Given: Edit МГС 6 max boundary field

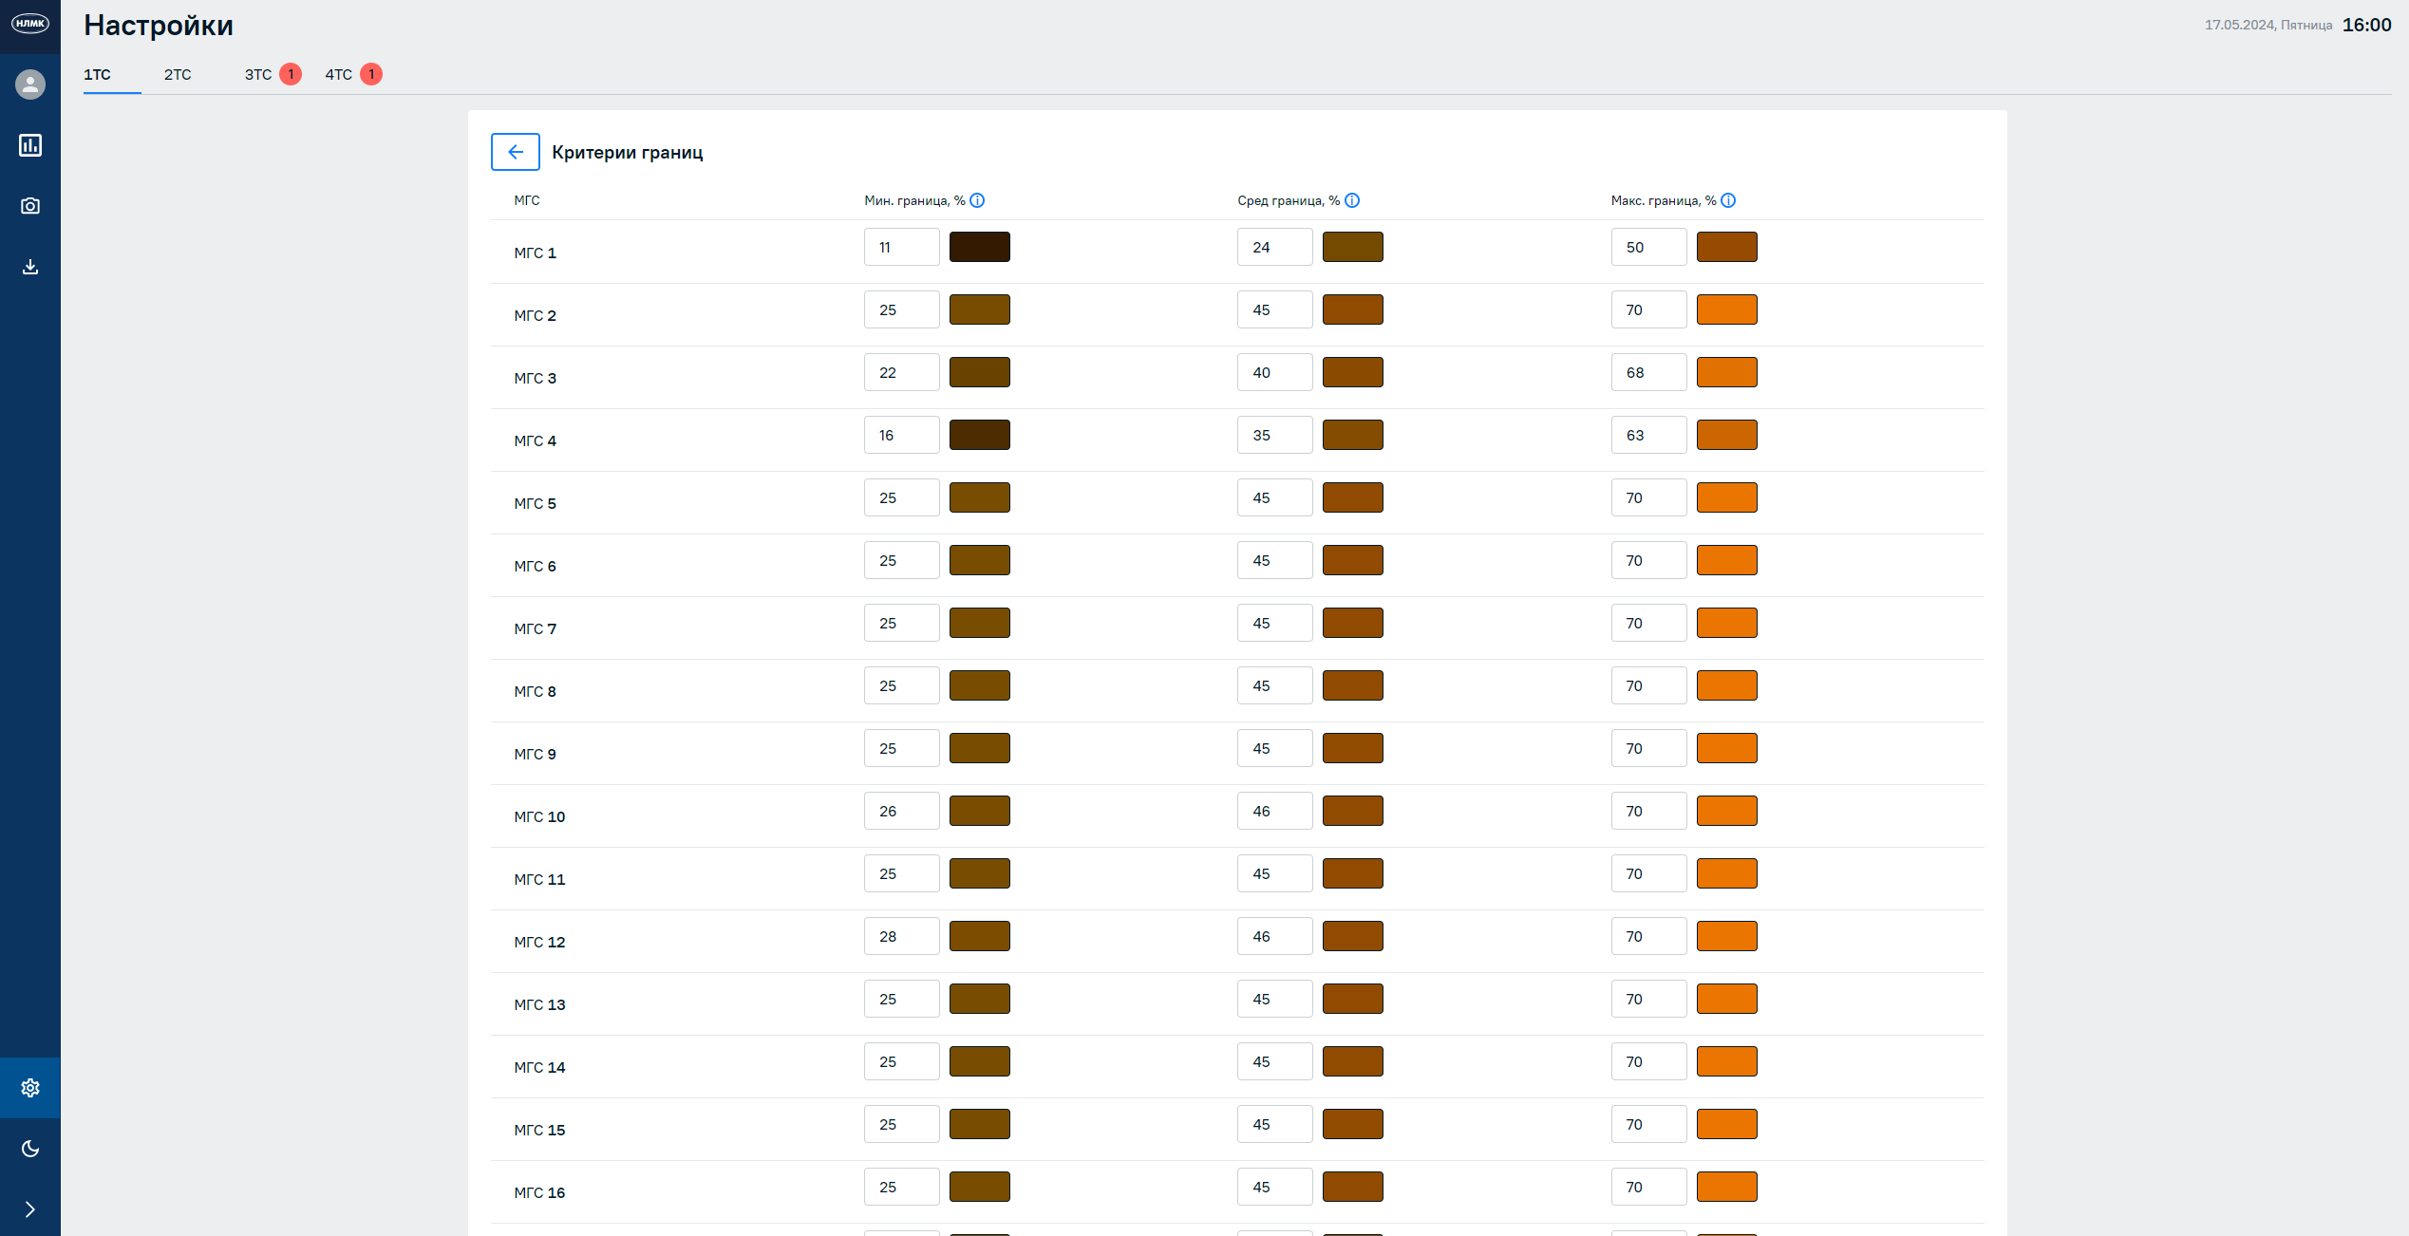Looking at the screenshot, I should pos(1649,560).
